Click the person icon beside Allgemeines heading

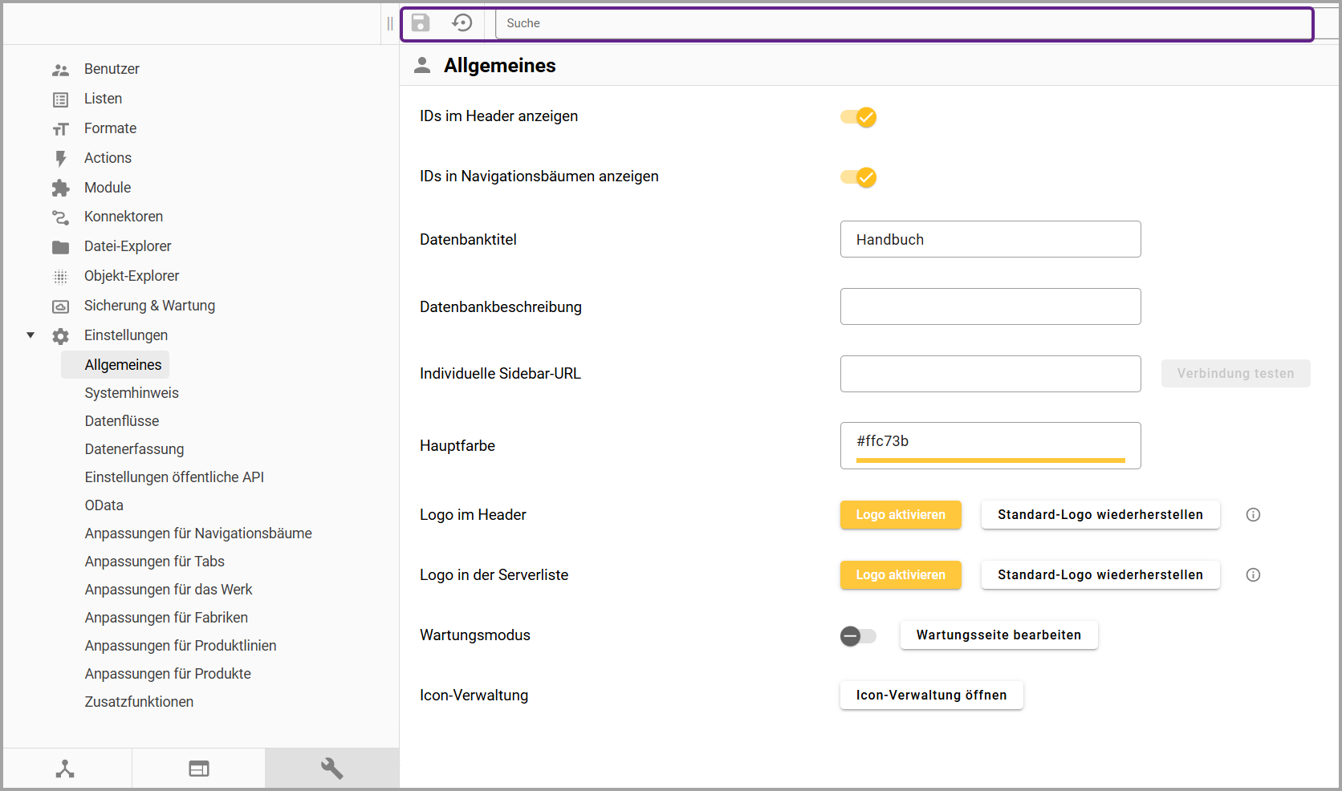(422, 65)
